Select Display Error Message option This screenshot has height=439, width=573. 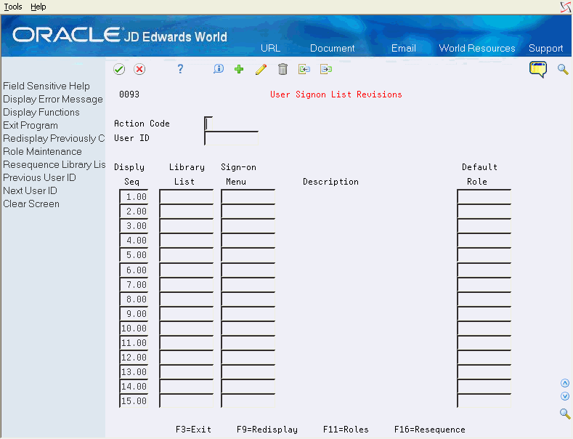point(53,99)
